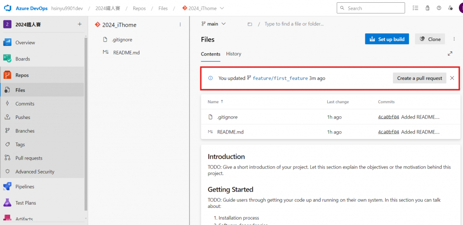Open README.md in the file table
This screenshot has width=463, height=225.
click(x=230, y=132)
